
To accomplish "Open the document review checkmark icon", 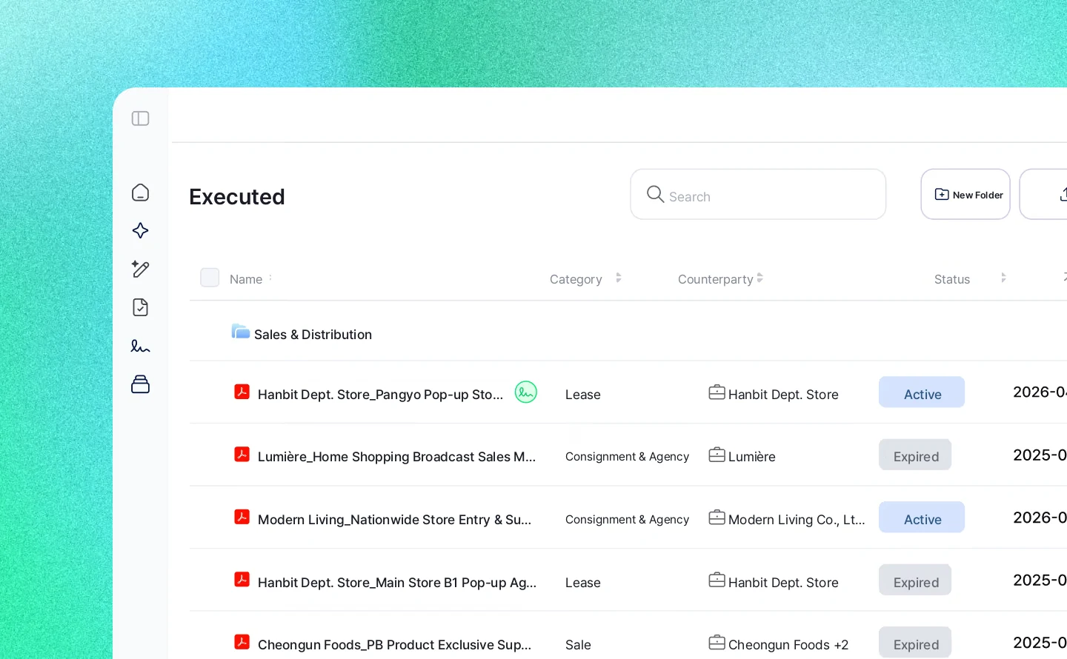I will pyautogui.click(x=140, y=307).
